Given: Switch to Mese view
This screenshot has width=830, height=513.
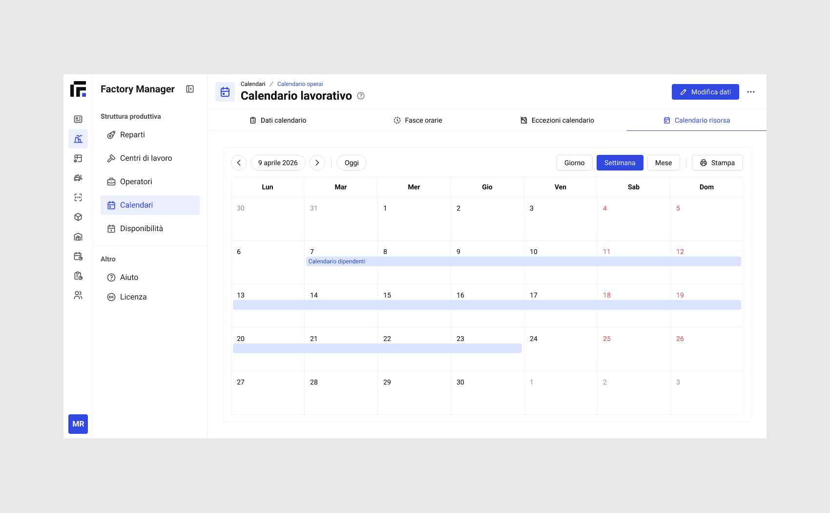Looking at the screenshot, I should pos(664,163).
